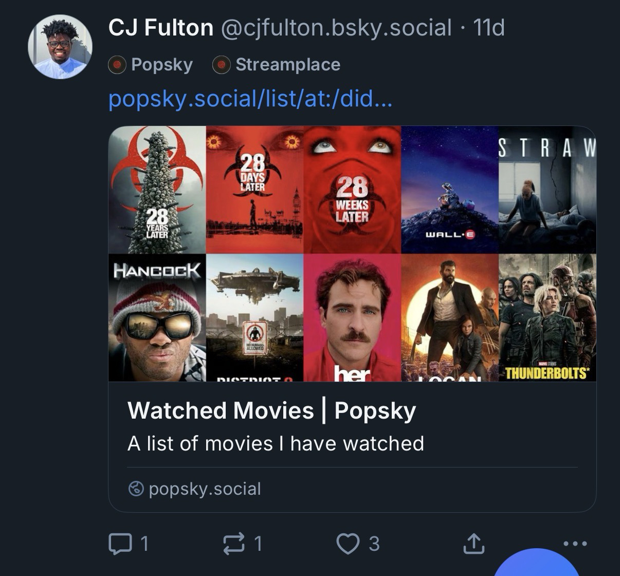The height and width of the screenshot is (576, 620).
Task: Tap the 28 Years Later poster
Action: (157, 189)
